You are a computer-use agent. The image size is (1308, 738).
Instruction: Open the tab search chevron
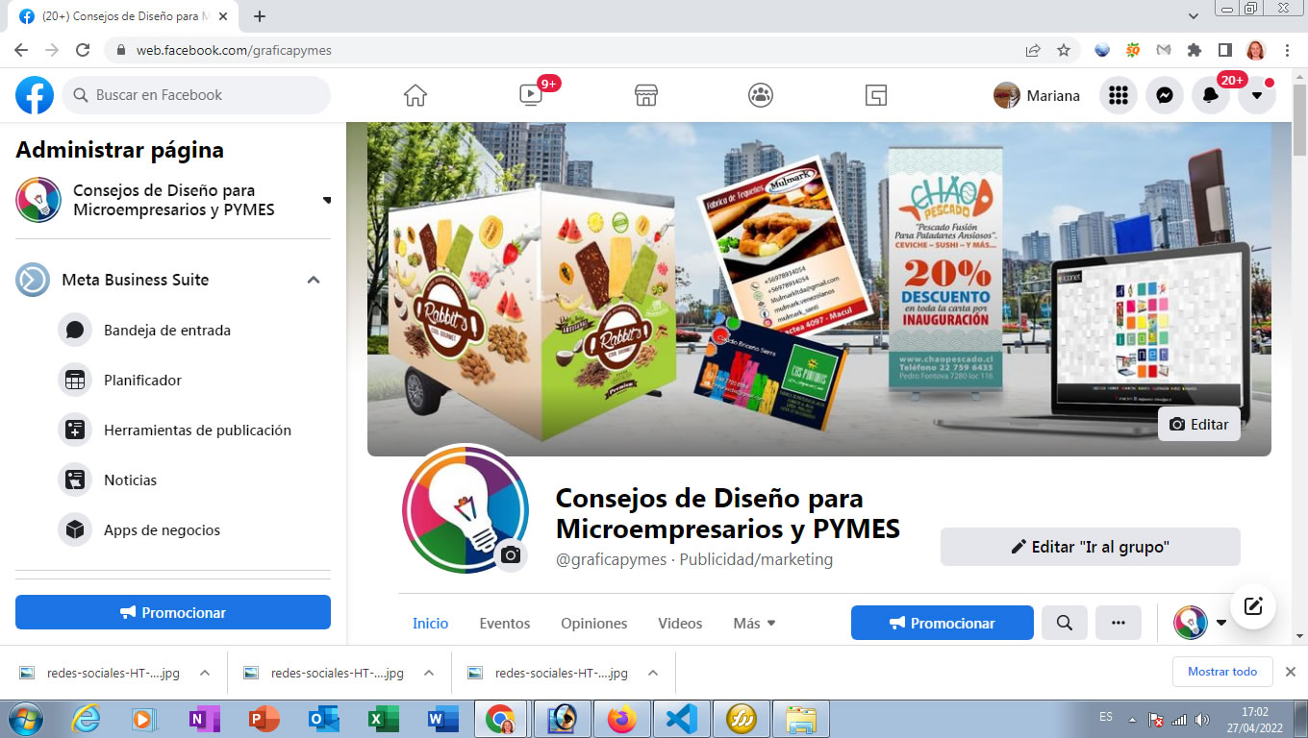[x=1194, y=16]
